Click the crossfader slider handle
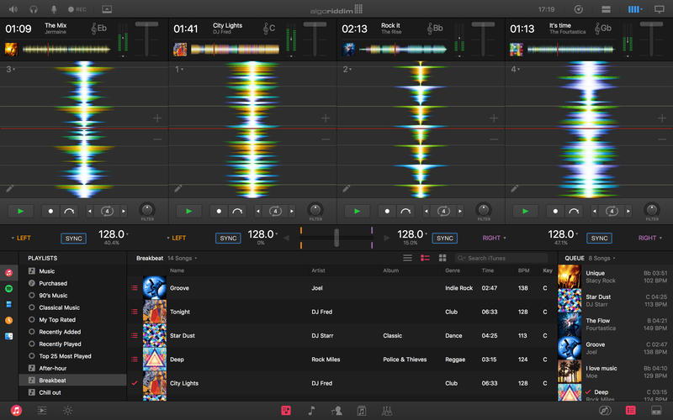 [336, 238]
